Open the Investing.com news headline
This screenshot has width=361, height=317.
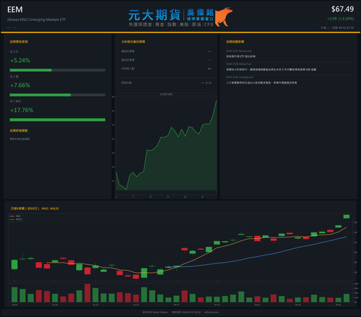pos(261,83)
